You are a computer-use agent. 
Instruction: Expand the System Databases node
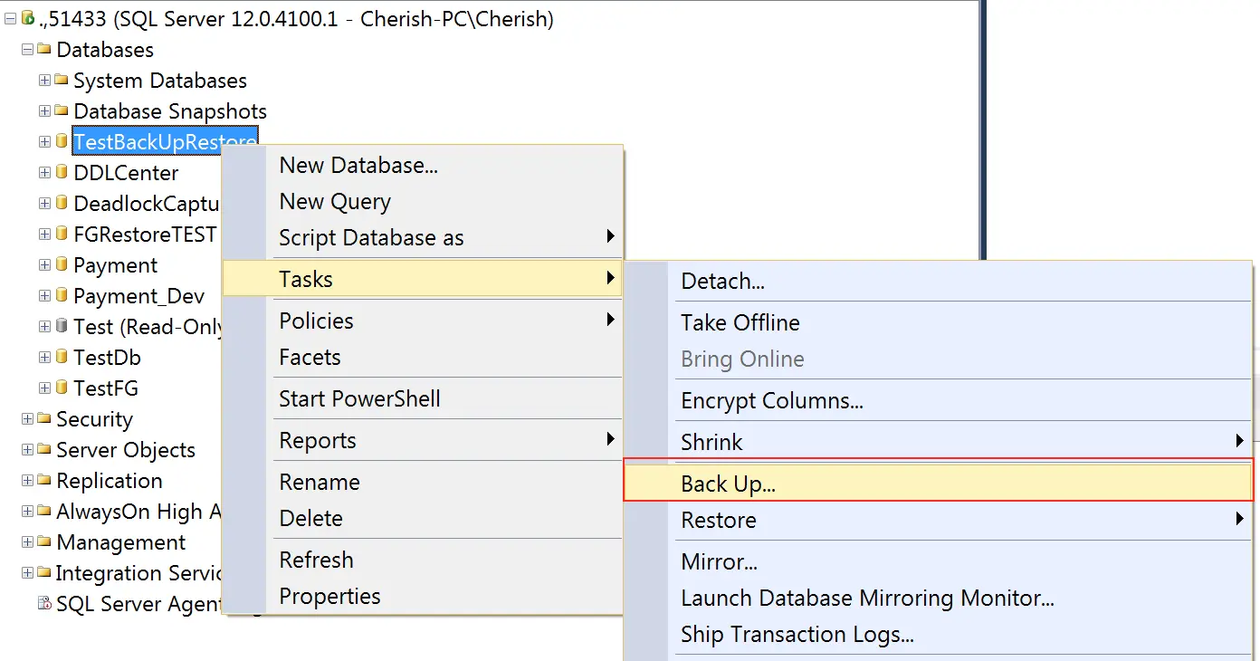coord(44,81)
